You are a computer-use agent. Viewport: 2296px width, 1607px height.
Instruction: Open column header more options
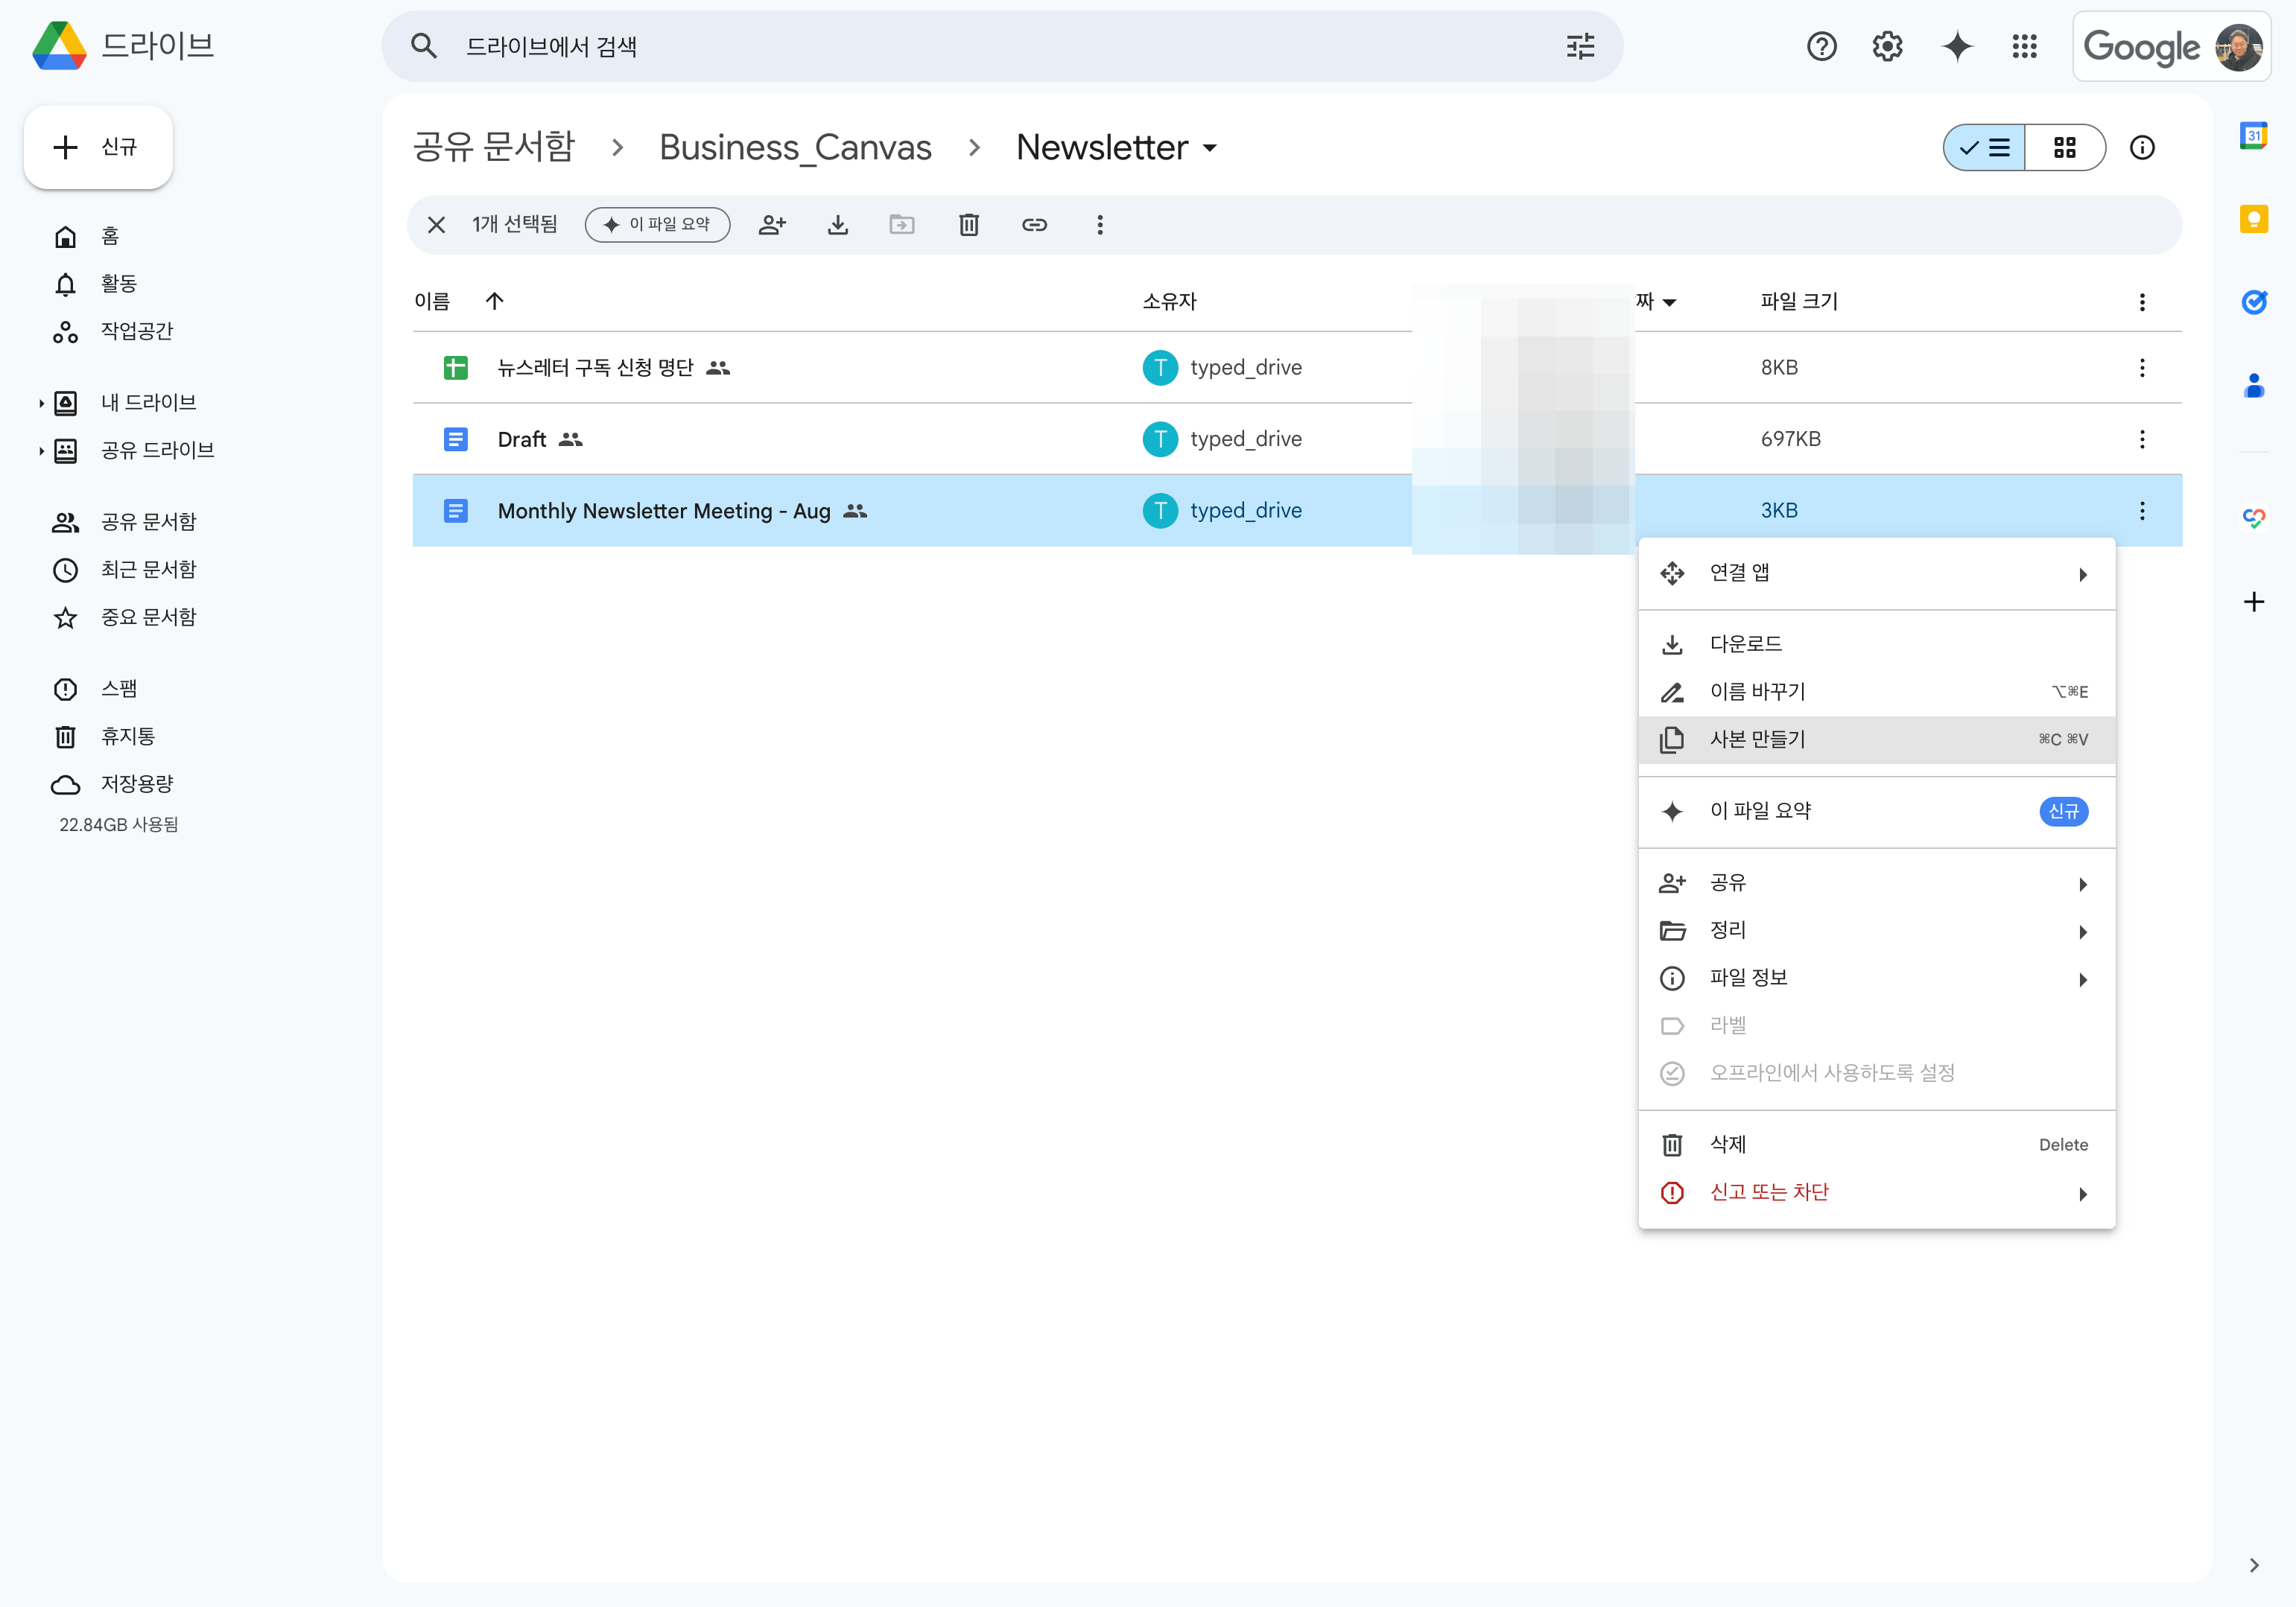tap(2142, 302)
